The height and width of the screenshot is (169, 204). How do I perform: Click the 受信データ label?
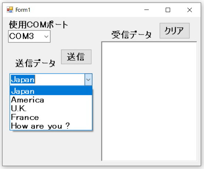pos(131,35)
